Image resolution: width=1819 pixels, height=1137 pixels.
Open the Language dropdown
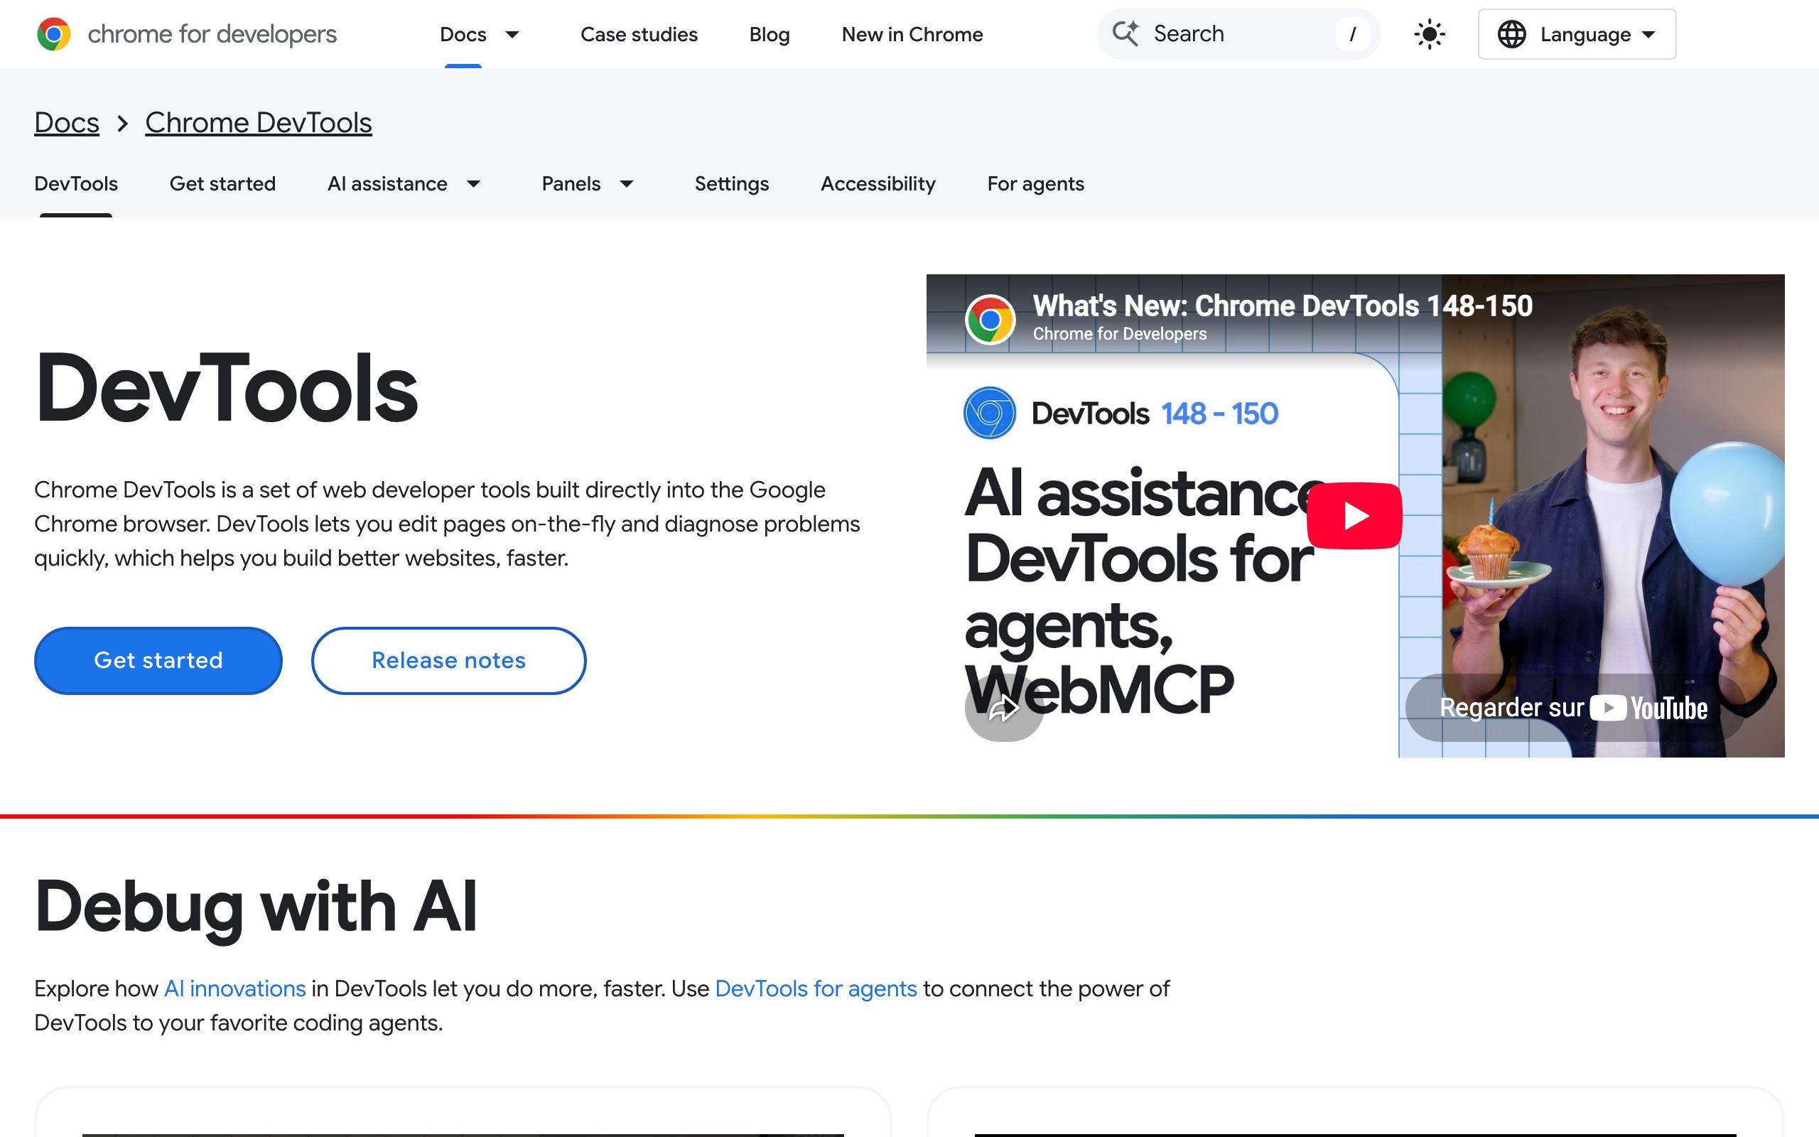[x=1576, y=34]
